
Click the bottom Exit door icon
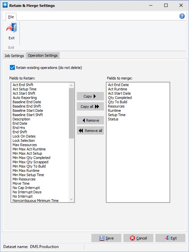167,238
